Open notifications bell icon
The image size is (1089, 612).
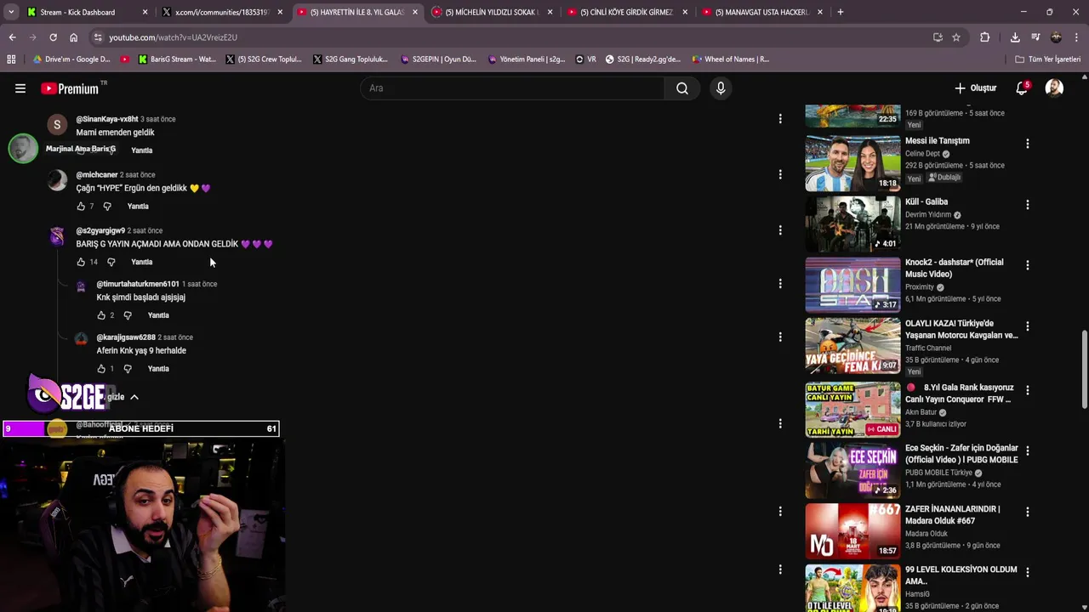[x=1023, y=88]
